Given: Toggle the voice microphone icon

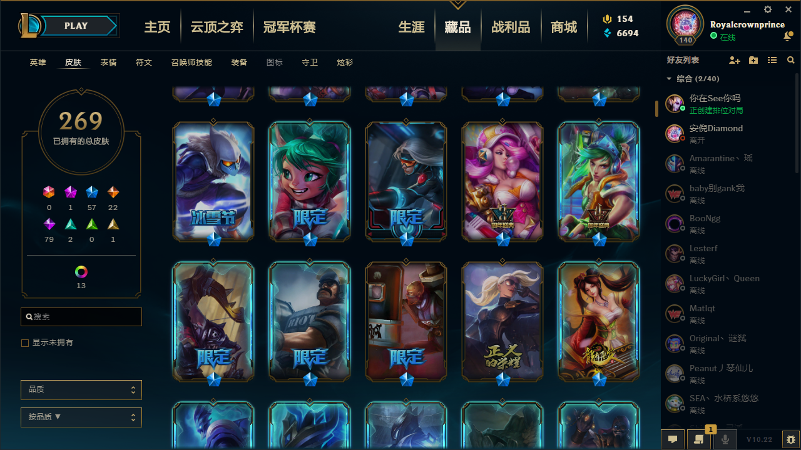Looking at the screenshot, I should pos(725,439).
